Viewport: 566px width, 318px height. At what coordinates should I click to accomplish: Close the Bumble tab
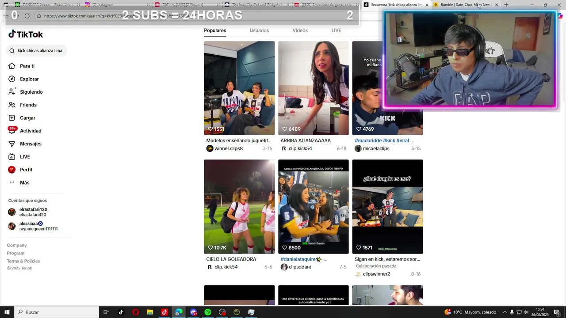click(x=496, y=5)
